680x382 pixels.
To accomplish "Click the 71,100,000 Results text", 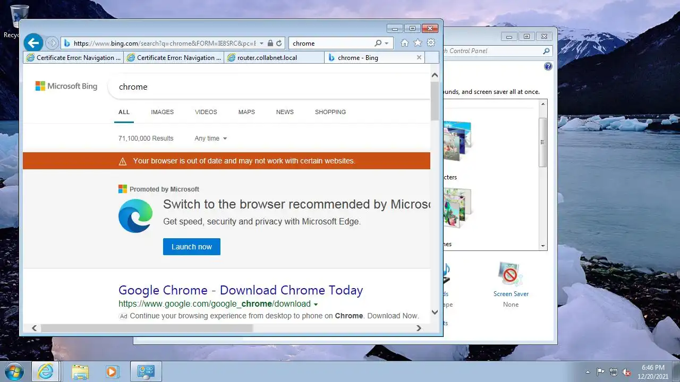I will pos(146,138).
